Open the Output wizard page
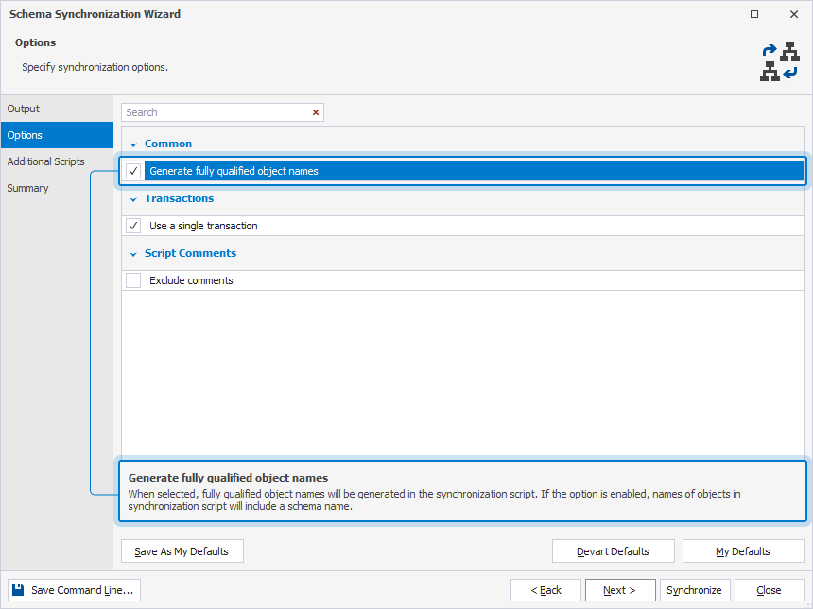The image size is (813, 609). [x=57, y=109]
